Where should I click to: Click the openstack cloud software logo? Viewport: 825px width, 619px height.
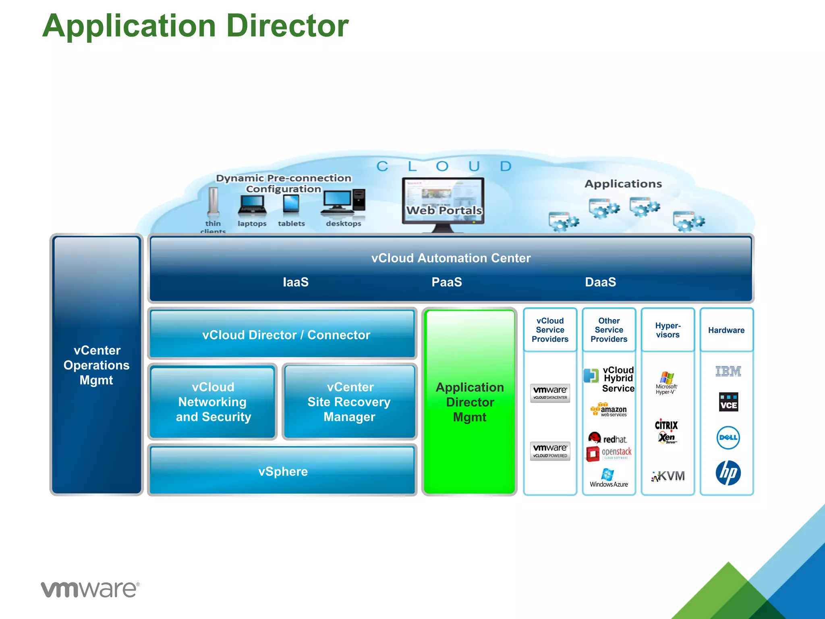tap(609, 453)
